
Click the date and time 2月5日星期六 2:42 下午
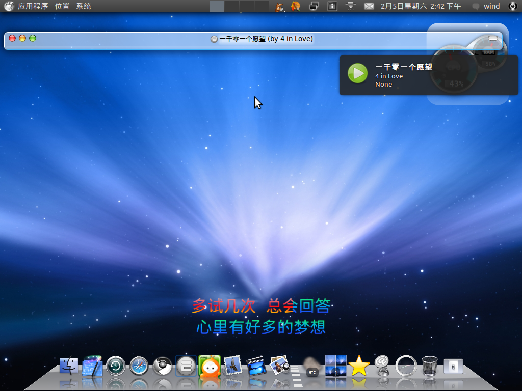(x=421, y=6)
